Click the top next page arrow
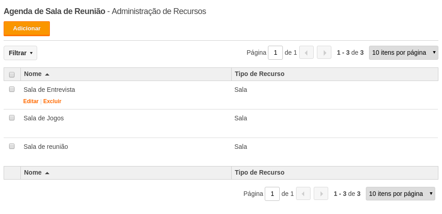 tap(324, 52)
